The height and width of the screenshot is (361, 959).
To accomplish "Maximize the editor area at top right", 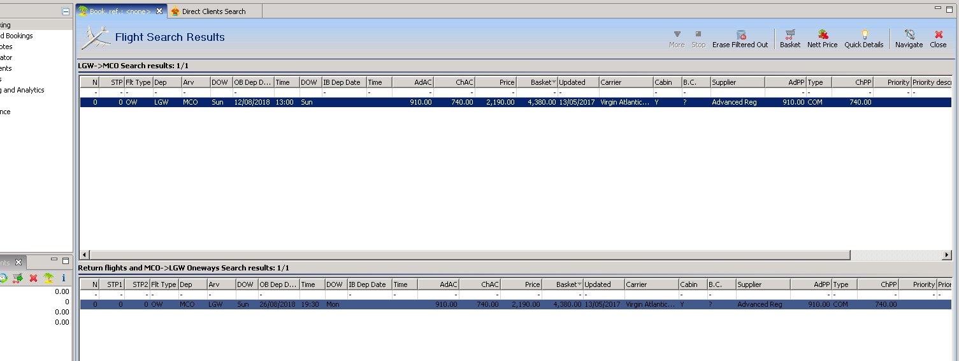I will pos(949,9).
